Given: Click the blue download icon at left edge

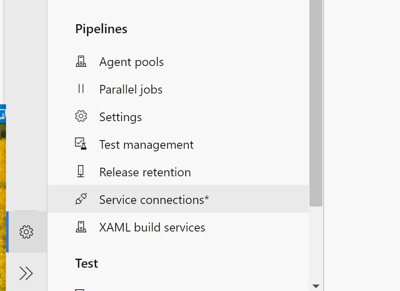Looking at the screenshot, I should (x=2, y=115).
